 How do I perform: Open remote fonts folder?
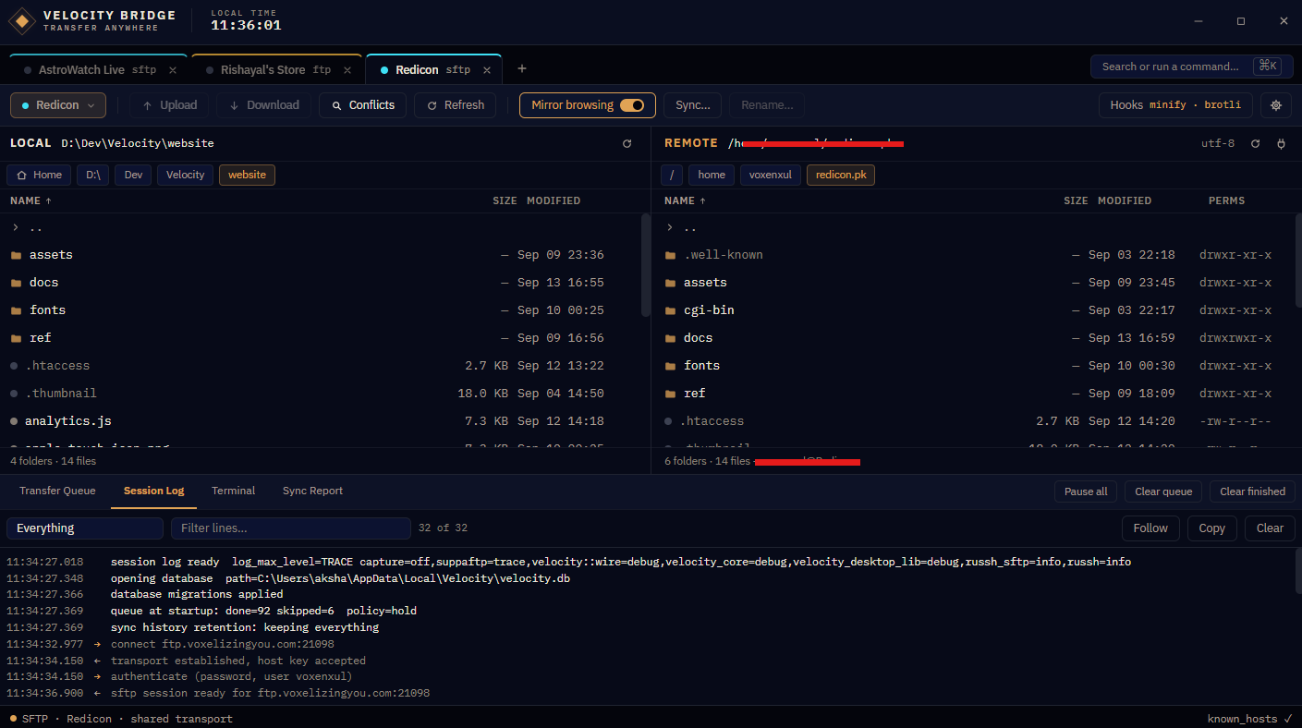coord(972,366)
